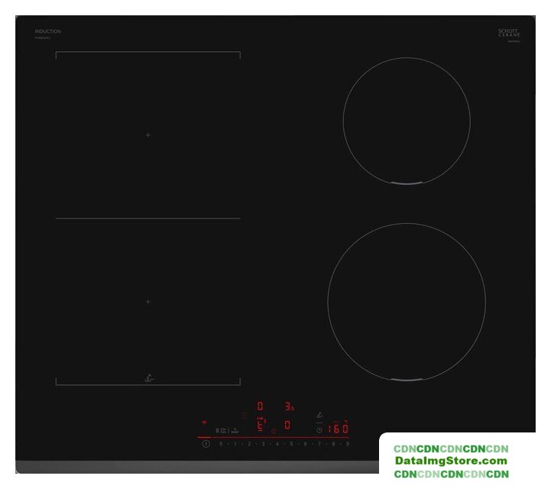Click the center cross of upper-left zone
551x489 pixels.
[x=148, y=135]
